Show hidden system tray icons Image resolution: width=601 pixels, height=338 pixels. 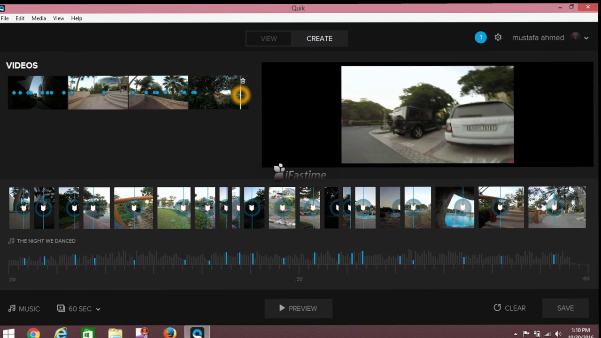(x=516, y=334)
